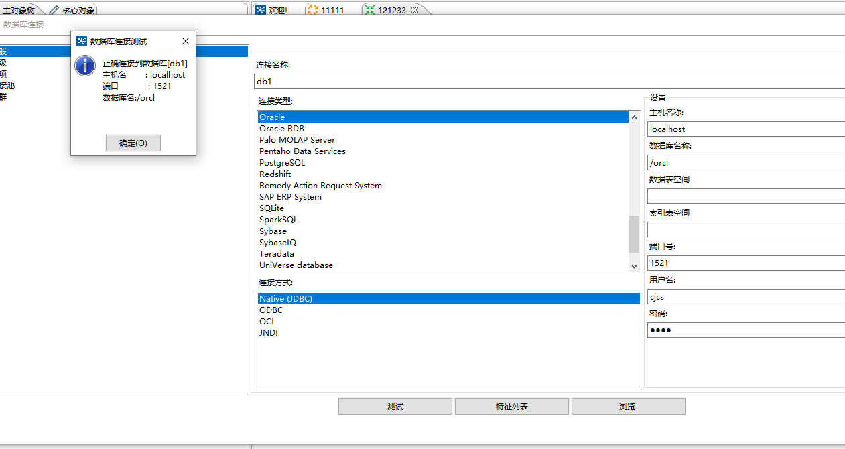Open the 特征列表 feature list
Screen dimensions: 845x449
pos(511,406)
